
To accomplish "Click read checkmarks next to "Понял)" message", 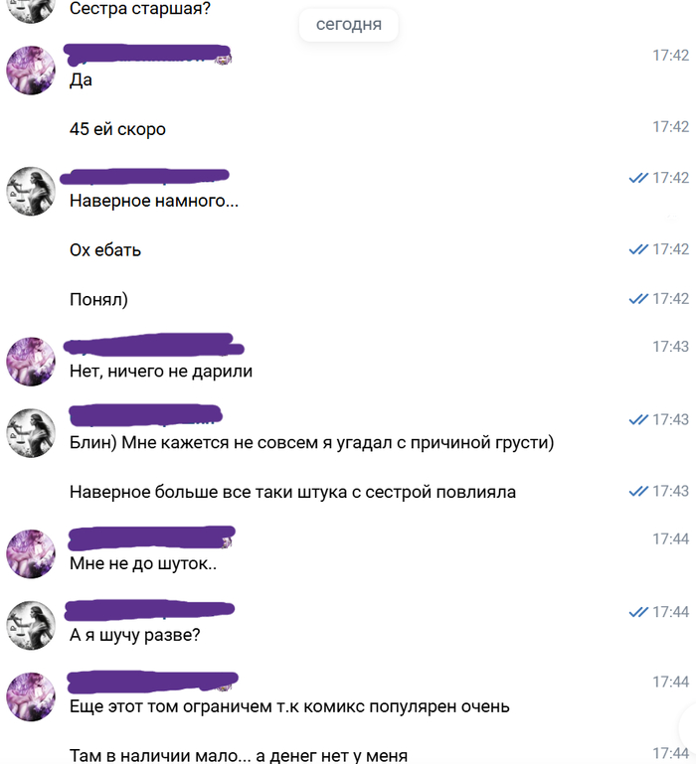I will pyautogui.click(x=638, y=299).
